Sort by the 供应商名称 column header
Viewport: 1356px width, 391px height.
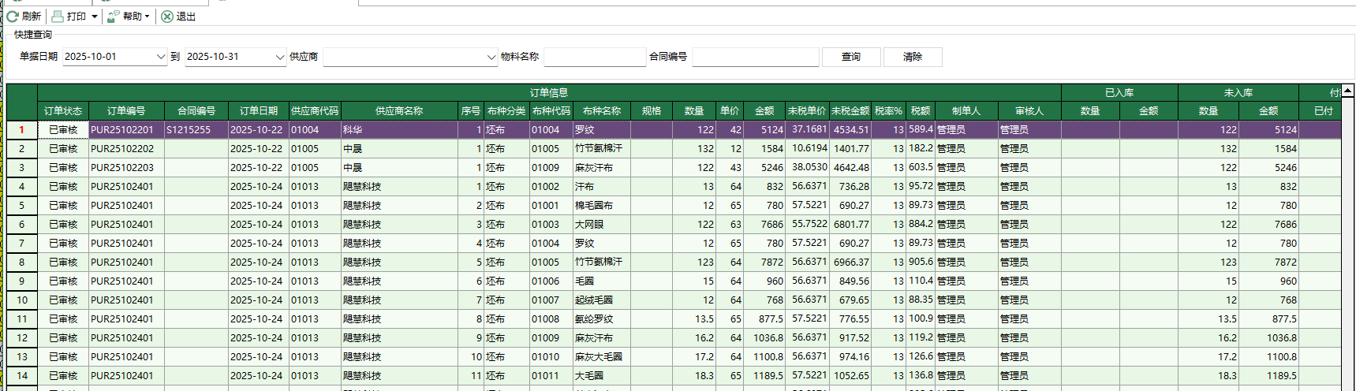(399, 111)
